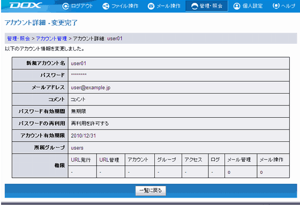The image size is (300, 205).
Task: Click the アカウント有効期限 row label
Action: (43, 135)
